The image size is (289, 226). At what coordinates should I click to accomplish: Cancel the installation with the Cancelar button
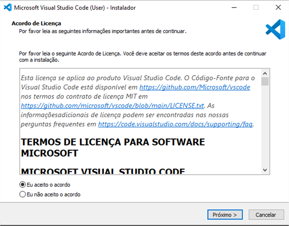pos(266,215)
